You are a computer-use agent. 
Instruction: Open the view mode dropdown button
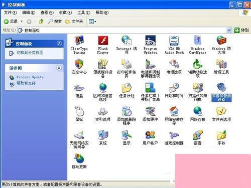point(92,22)
